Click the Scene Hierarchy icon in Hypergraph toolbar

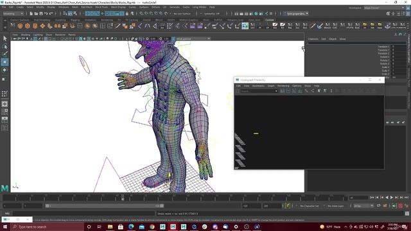306,90
